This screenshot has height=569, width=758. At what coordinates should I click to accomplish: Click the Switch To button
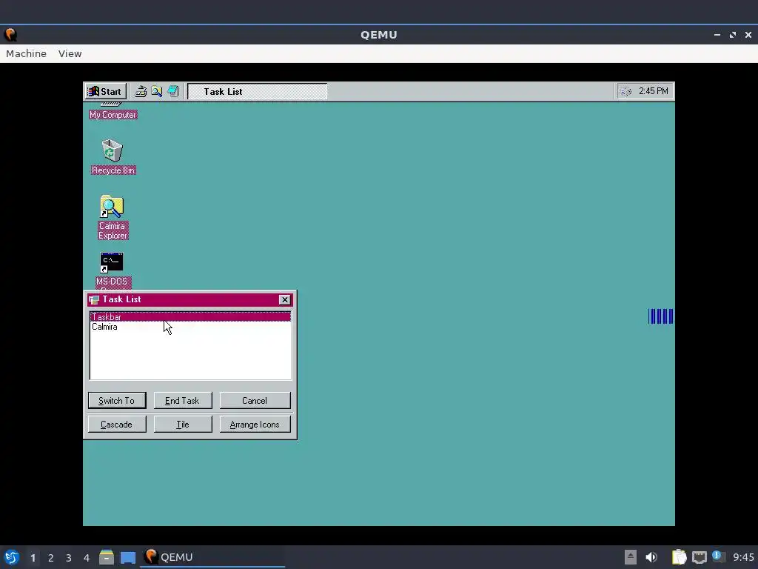coord(116,401)
